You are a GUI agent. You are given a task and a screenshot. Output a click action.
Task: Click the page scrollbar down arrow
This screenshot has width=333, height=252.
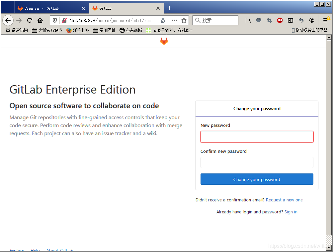point(329,248)
